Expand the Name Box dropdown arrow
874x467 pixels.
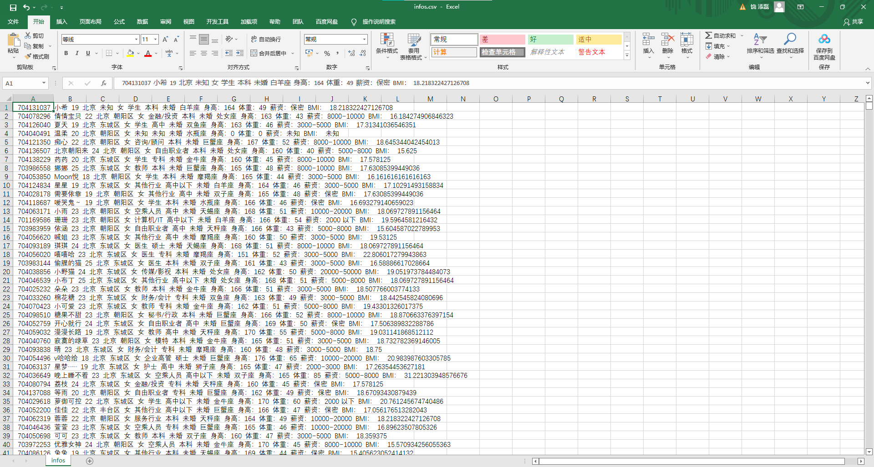click(44, 83)
